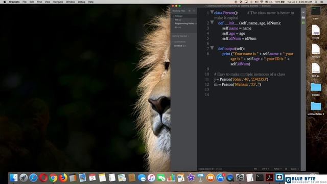Open Spotlight search in the menu bar
The height and width of the screenshot is (184, 327).
(316, 2)
